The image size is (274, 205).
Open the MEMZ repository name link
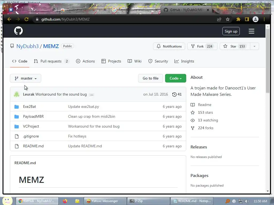(x=51, y=46)
